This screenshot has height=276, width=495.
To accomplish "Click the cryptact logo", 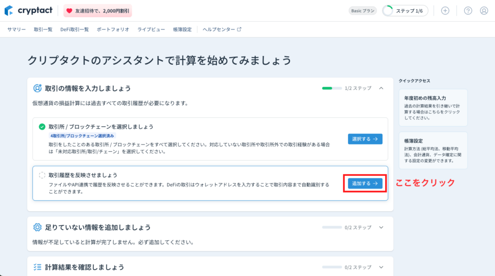I will coord(29,11).
